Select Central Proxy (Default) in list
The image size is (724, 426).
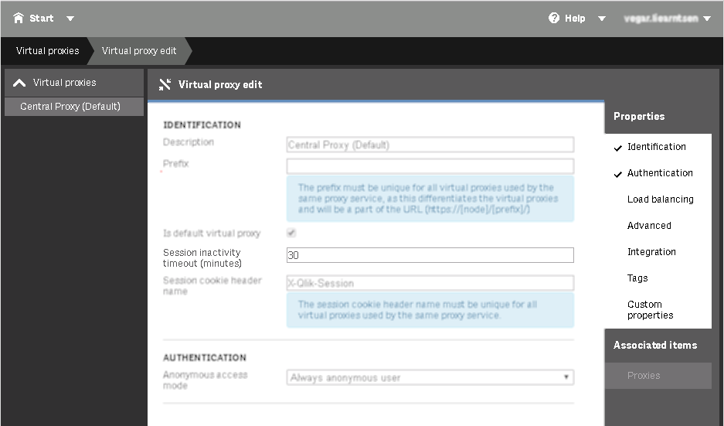click(x=70, y=107)
